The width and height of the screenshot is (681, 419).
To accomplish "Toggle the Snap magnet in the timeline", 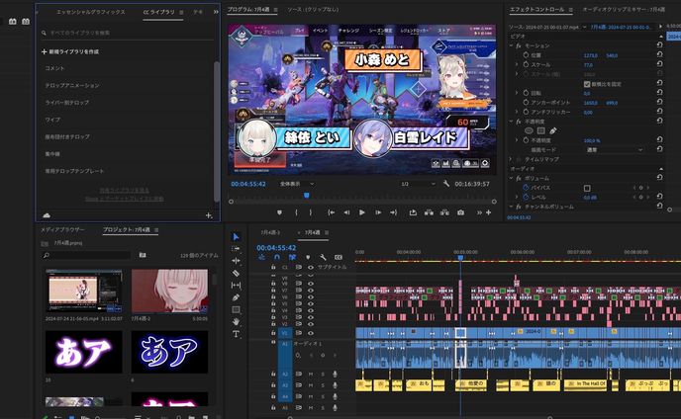I will click(277, 257).
